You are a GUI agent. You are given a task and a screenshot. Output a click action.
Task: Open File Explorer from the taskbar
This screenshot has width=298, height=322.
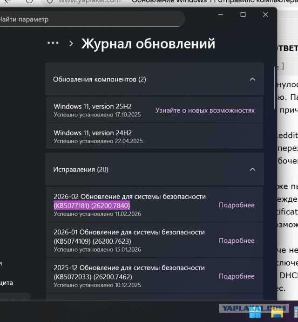pos(277,314)
